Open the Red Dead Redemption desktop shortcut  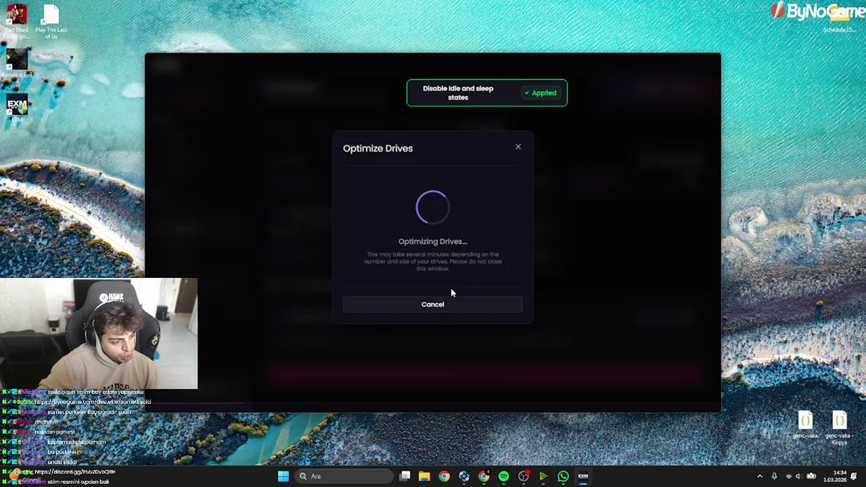17,22
